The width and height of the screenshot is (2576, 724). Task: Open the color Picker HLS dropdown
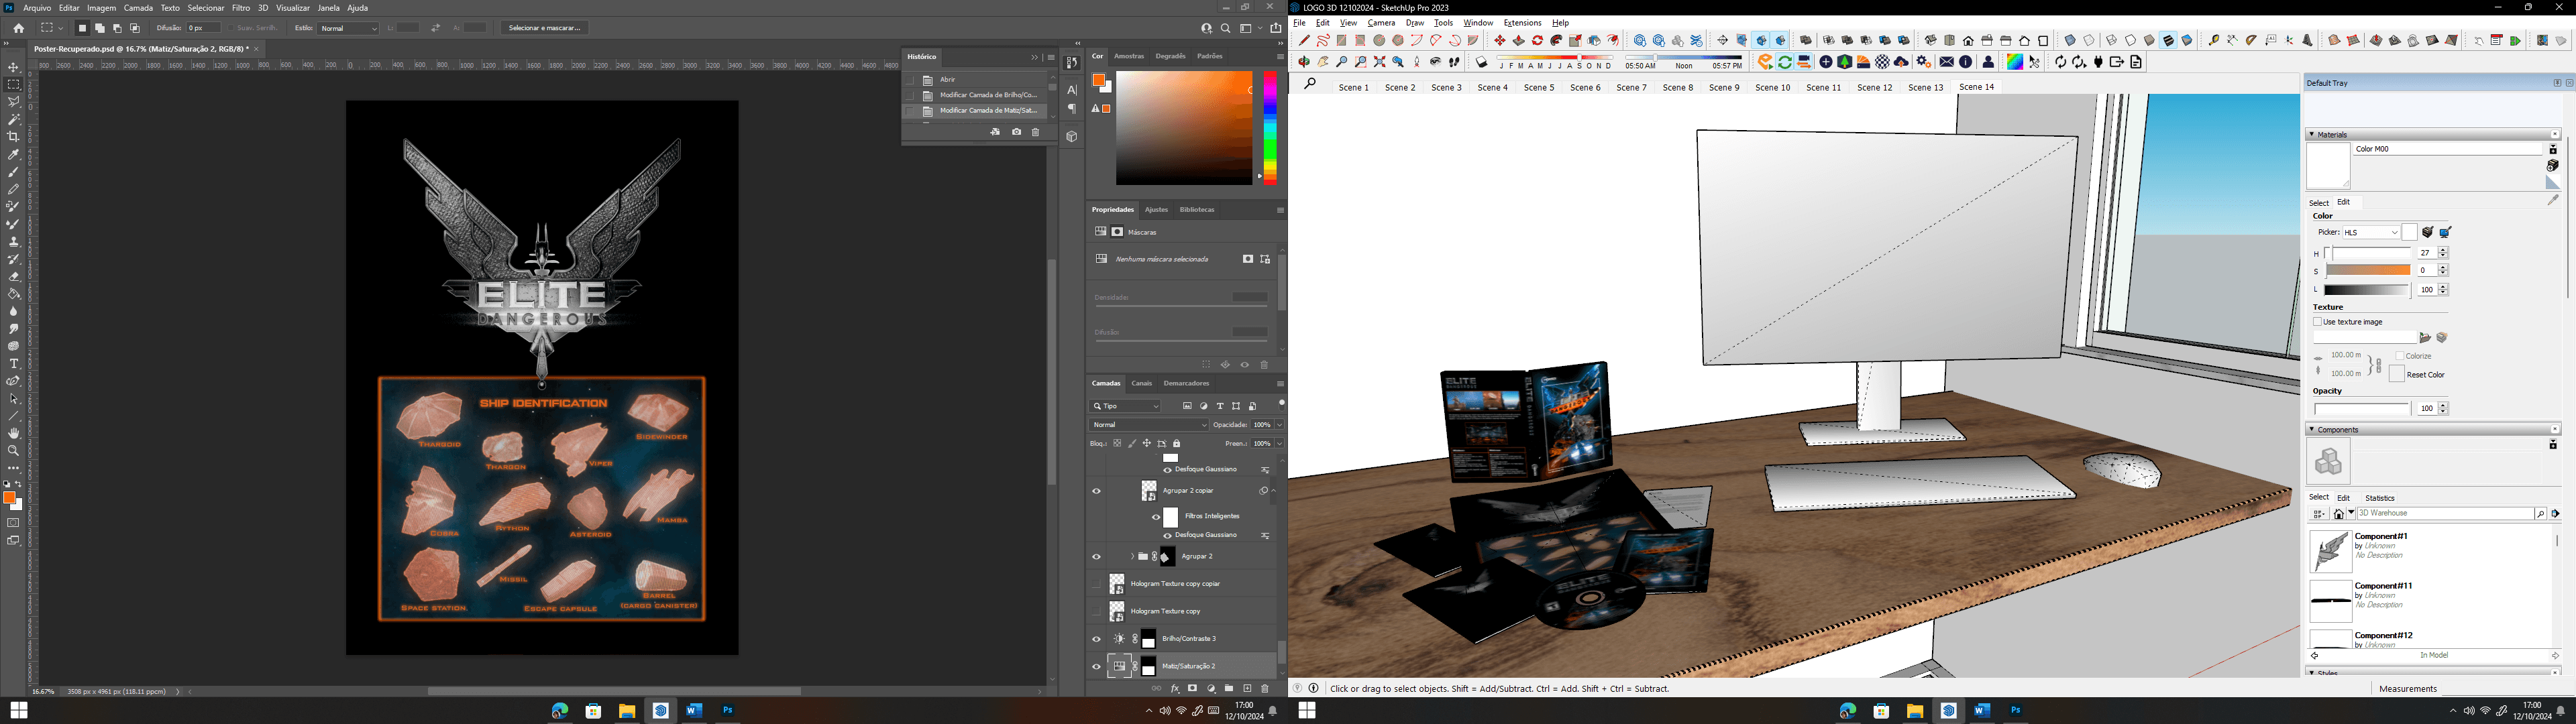tap(2371, 233)
